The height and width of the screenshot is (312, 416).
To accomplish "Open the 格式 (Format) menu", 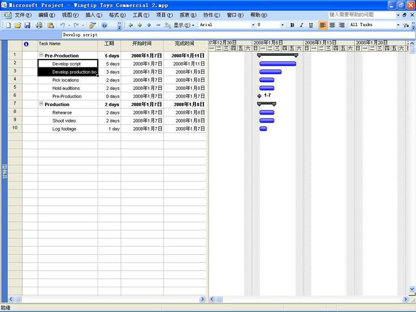I will coord(117,15).
